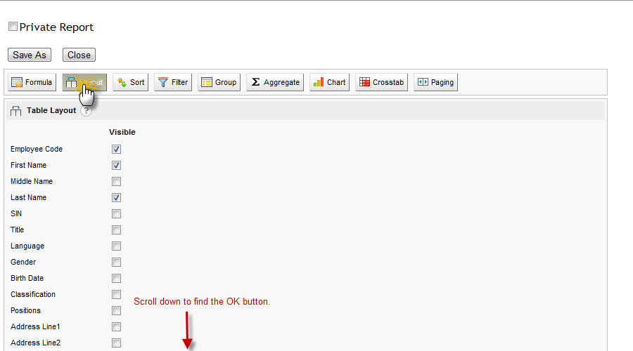
Task: Uncheck First Name visibility
Action: [x=116, y=165]
